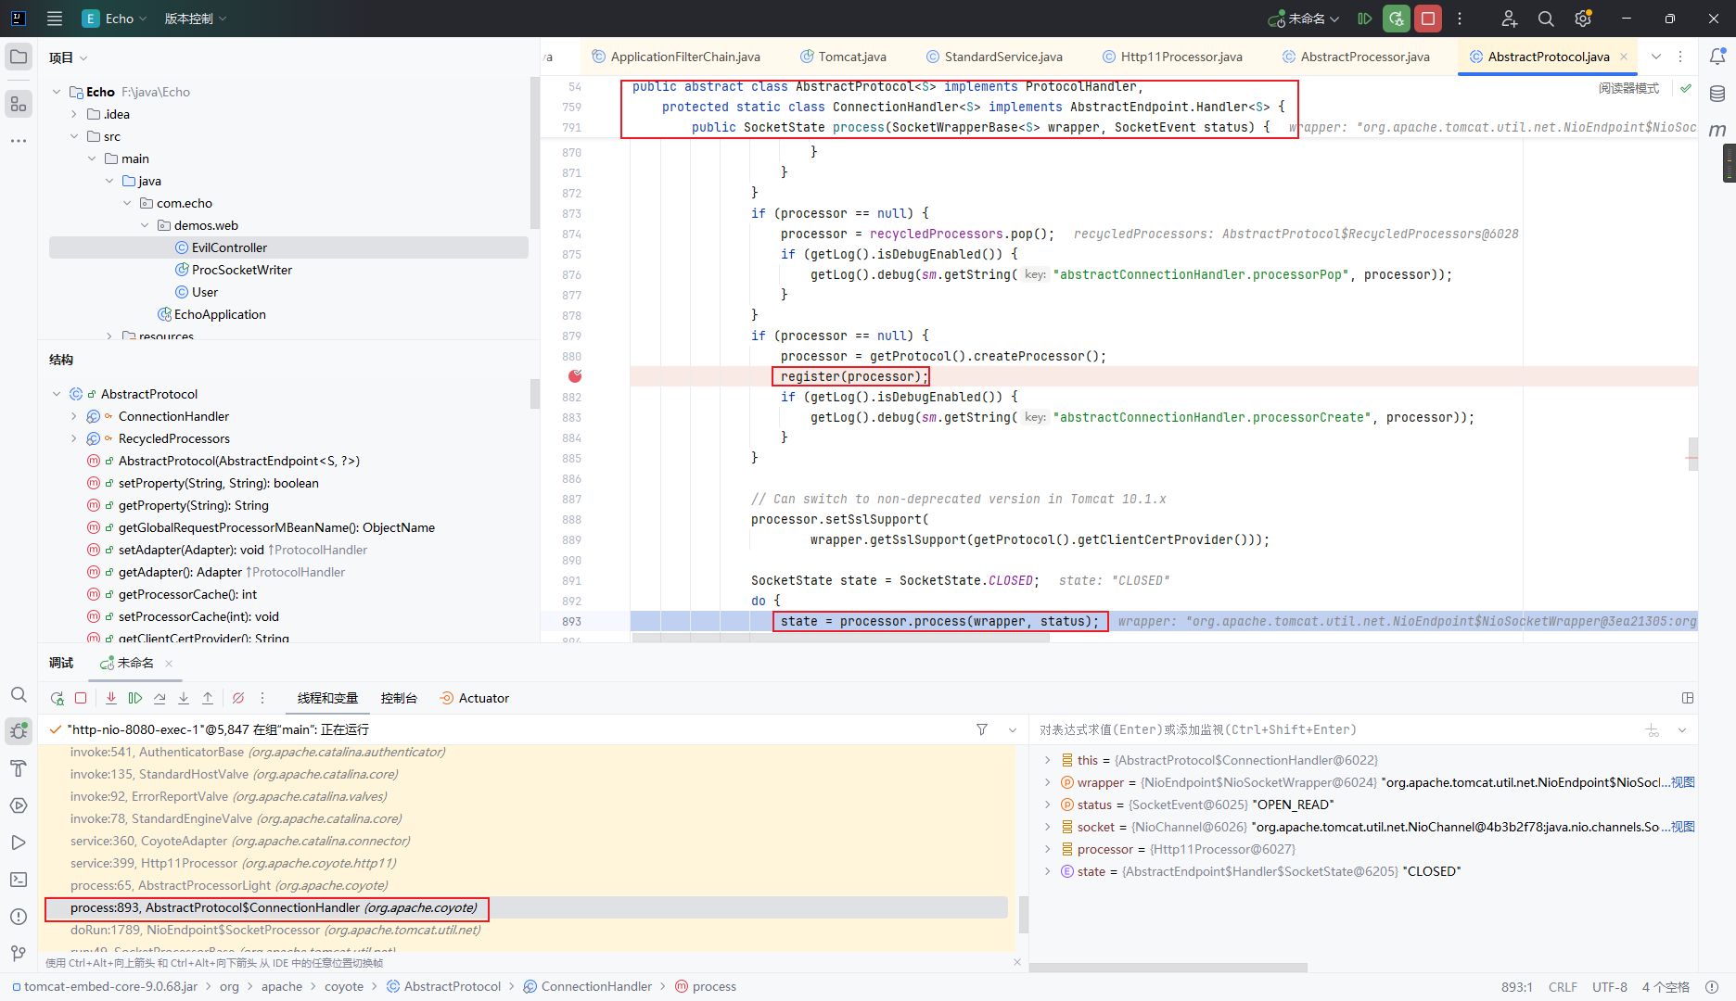Toggle the breakpoint on register(processor) line
1736x1001 pixels.
click(575, 376)
